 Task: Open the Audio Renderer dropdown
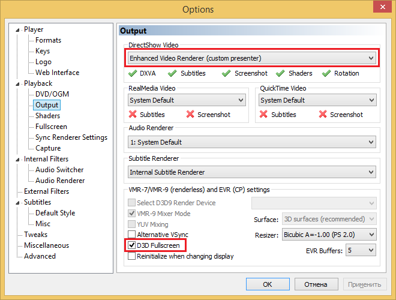coord(252,142)
